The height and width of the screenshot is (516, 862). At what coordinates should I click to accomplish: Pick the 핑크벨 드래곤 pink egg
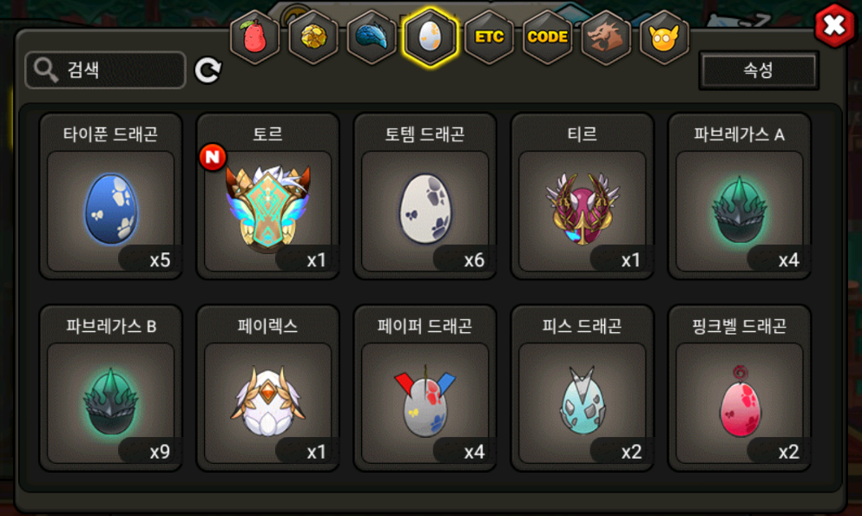[740, 389]
